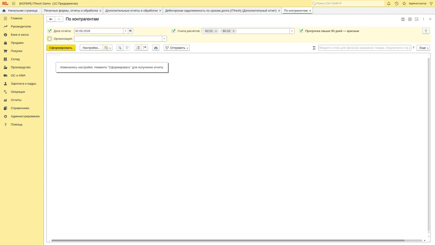
Task: Click the sigma sum icon
Action: point(314,48)
